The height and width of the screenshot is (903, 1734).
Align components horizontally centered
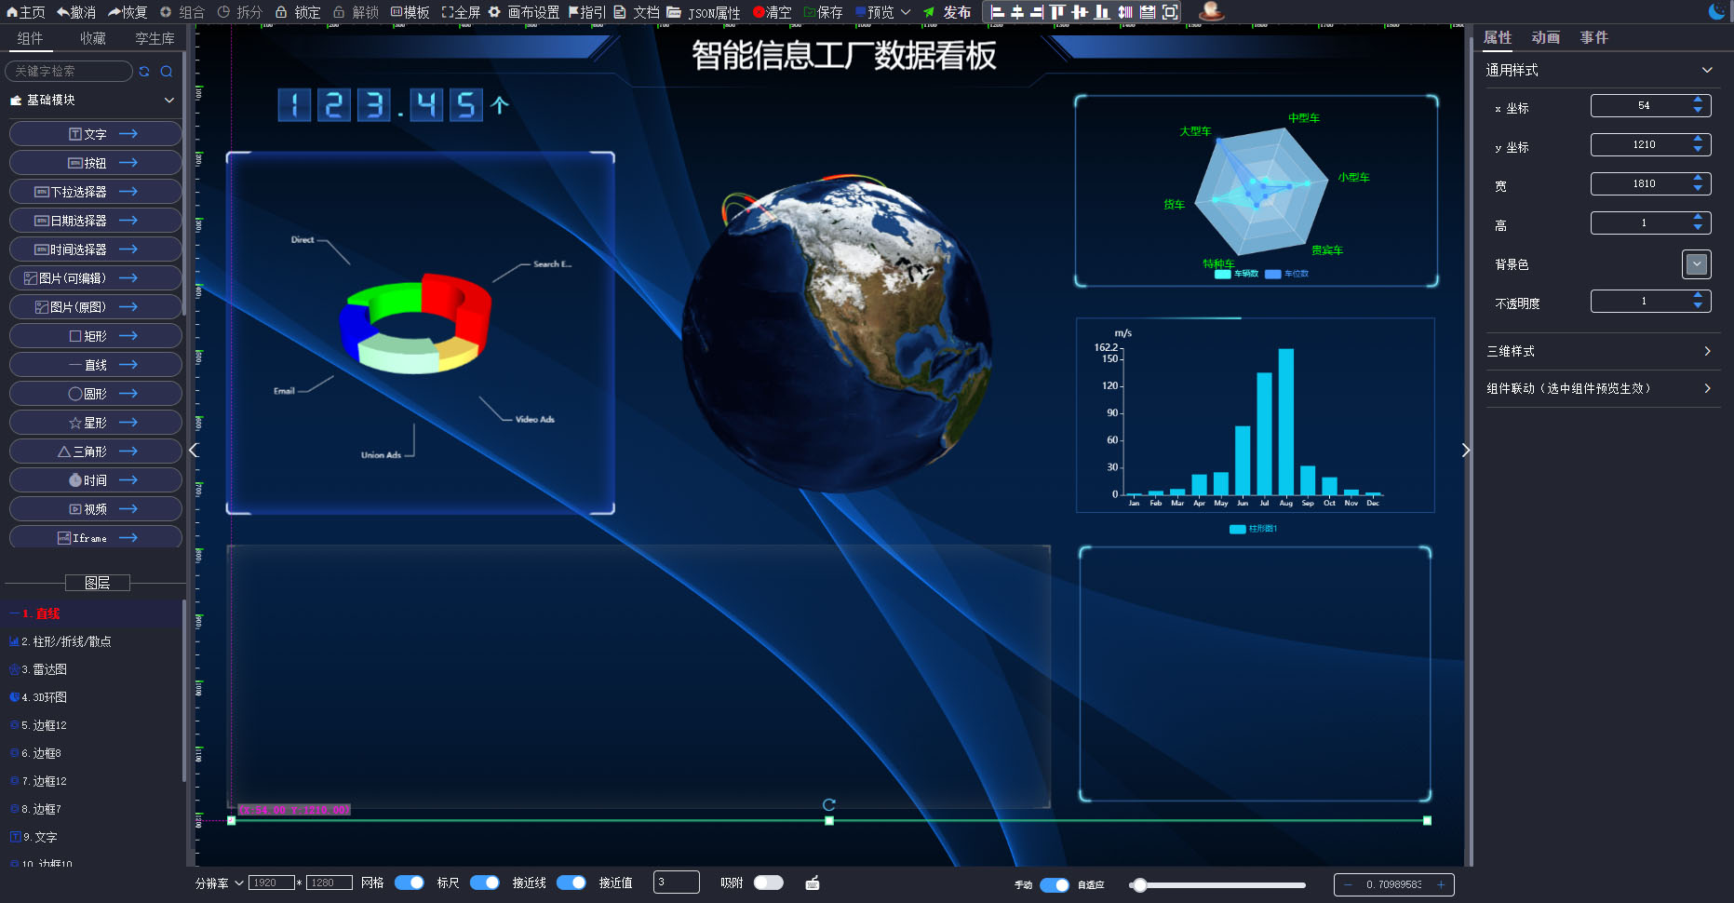pos(1017,12)
